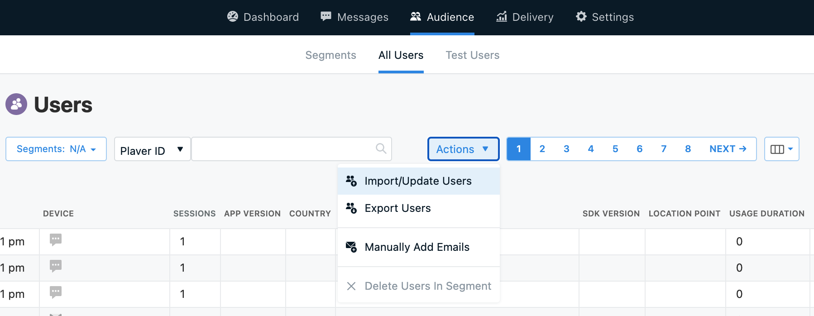Open the Dashboard page
814x316 pixels.
(263, 17)
